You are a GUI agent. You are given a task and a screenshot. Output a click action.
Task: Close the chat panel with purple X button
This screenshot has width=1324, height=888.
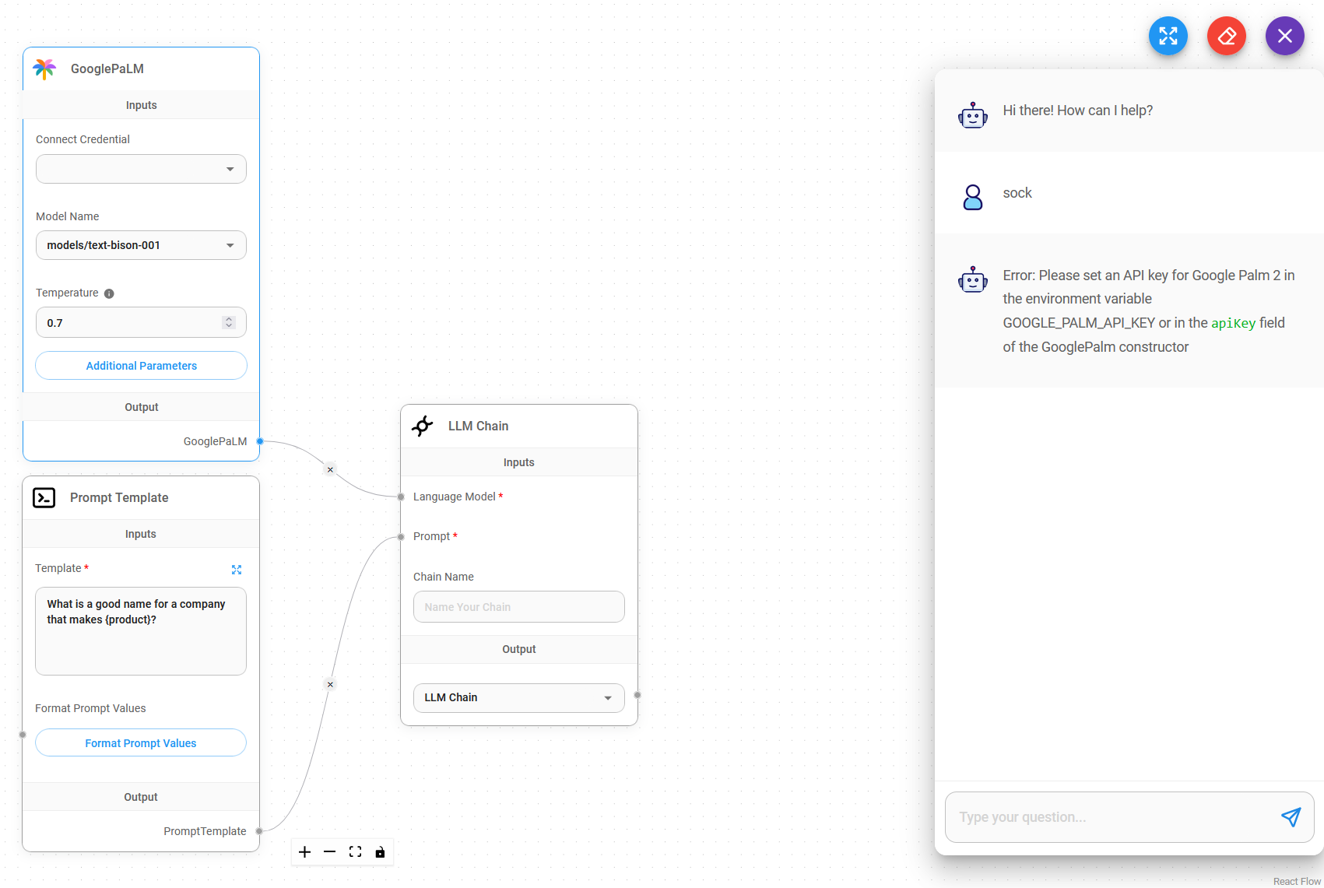point(1284,36)
